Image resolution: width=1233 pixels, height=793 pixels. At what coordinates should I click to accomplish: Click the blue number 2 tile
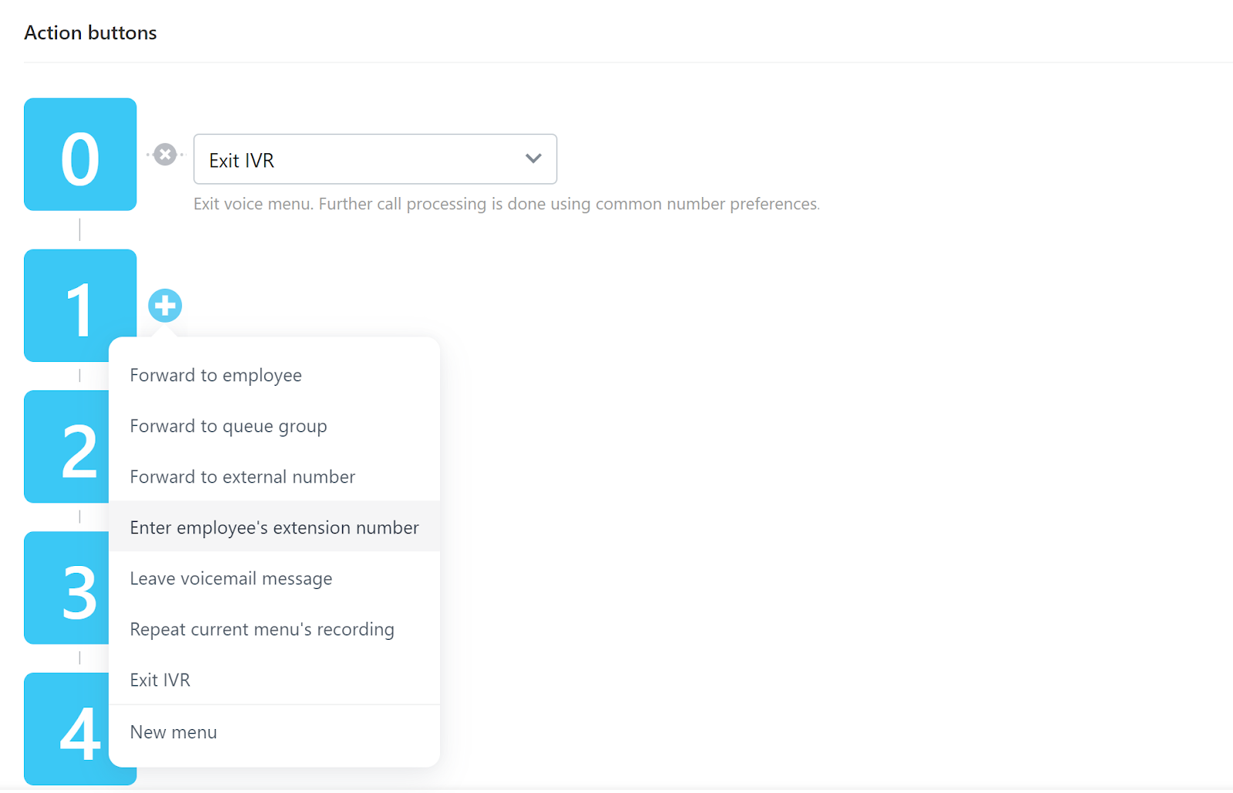tap(67, 447)
